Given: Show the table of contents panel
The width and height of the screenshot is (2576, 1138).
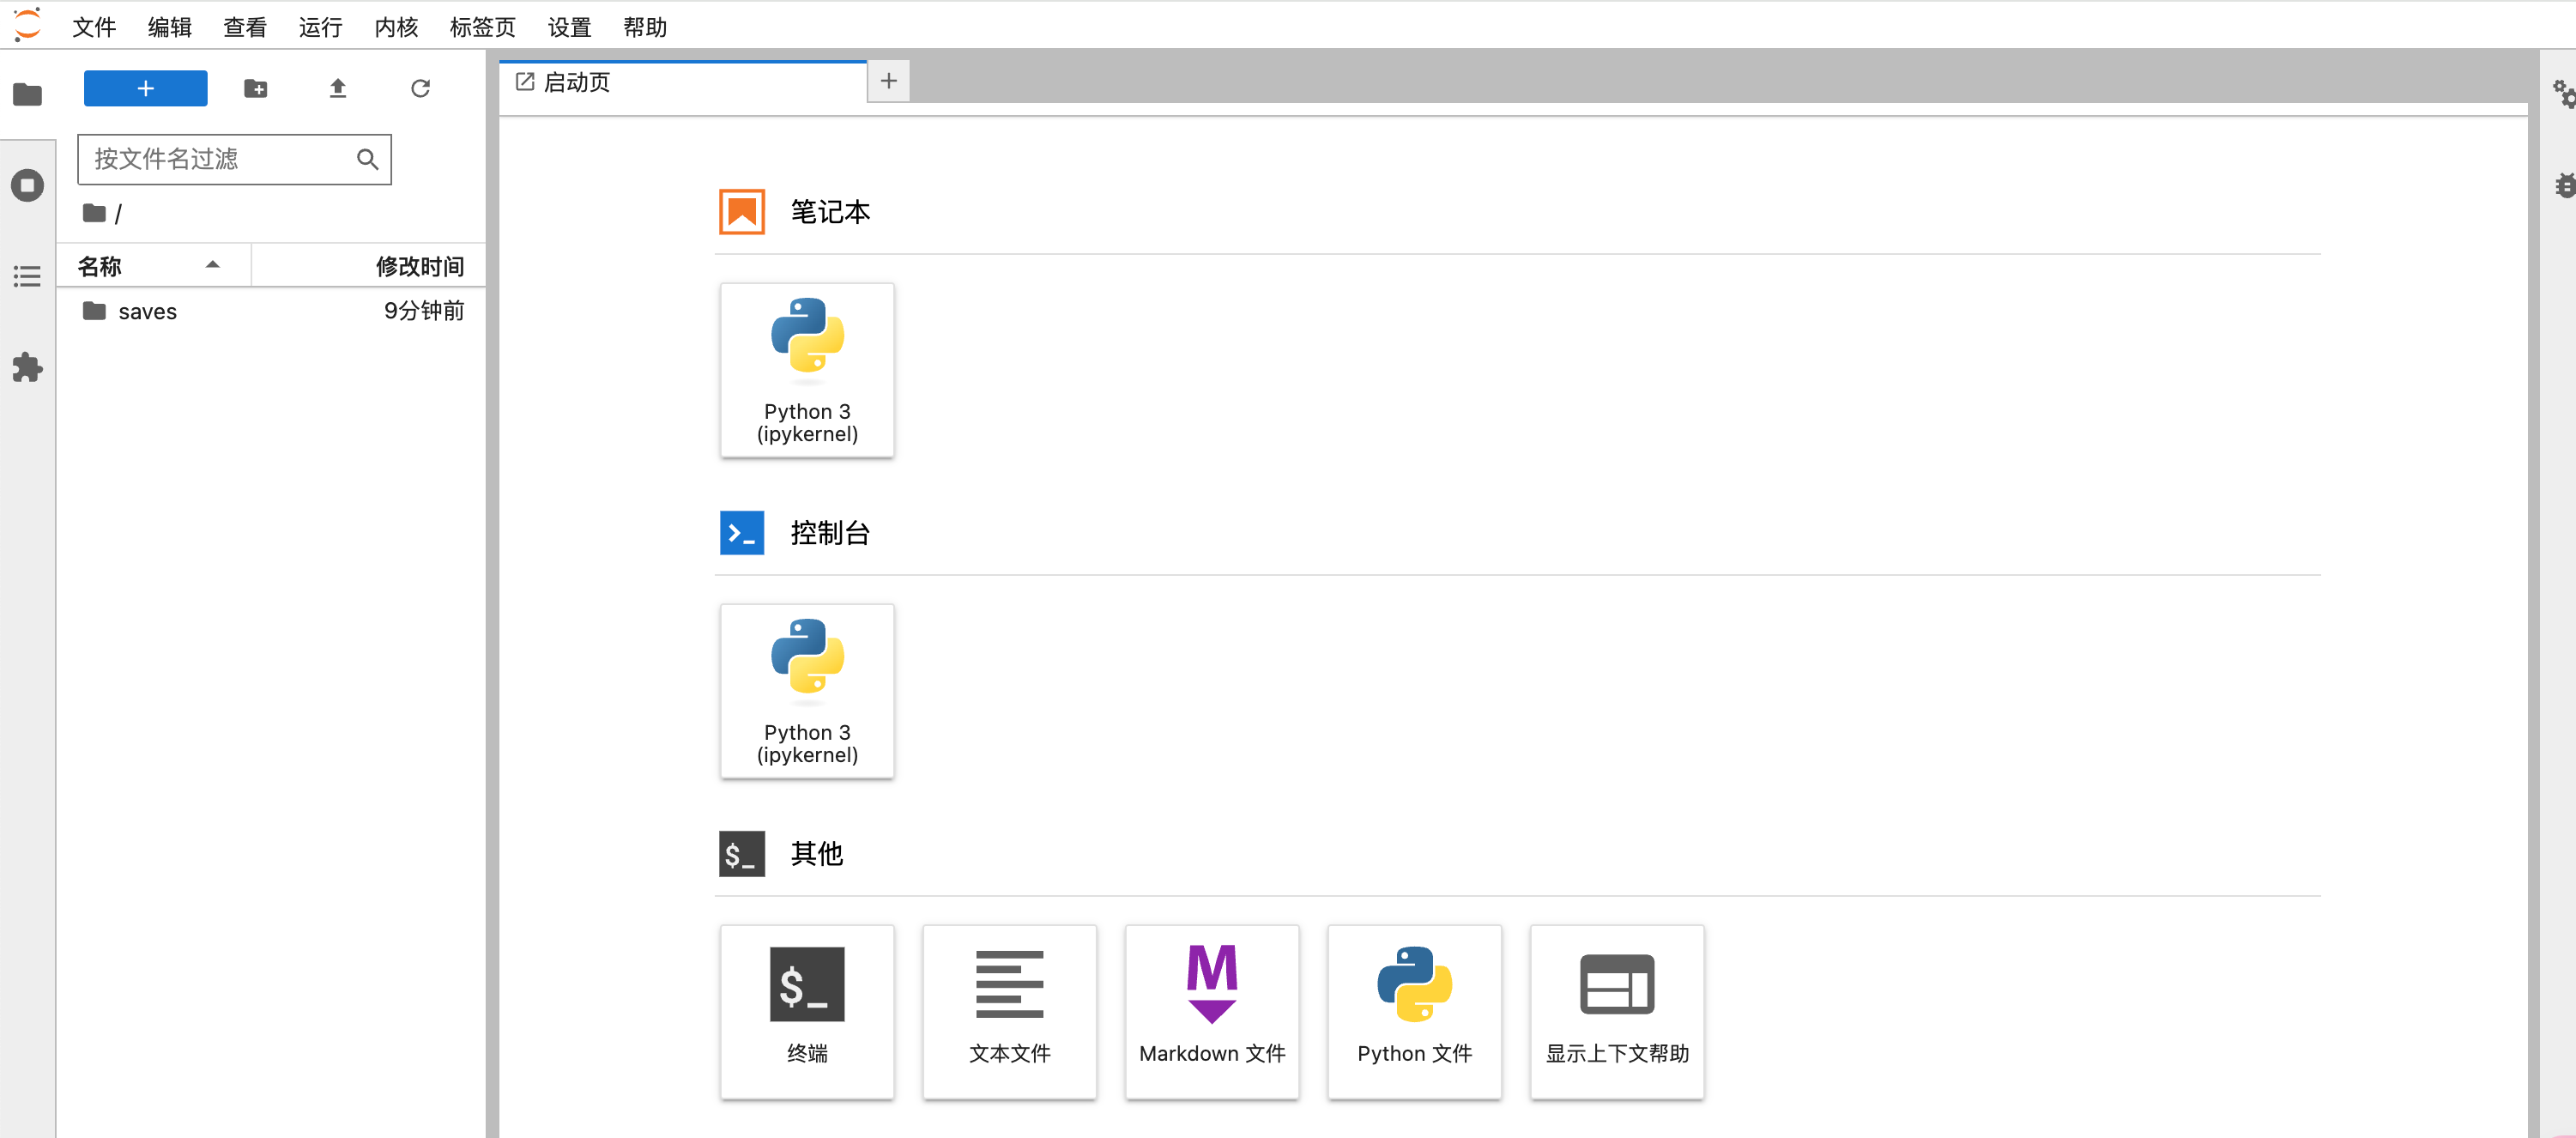Looking at the screenshot, I should click(27, 277).
